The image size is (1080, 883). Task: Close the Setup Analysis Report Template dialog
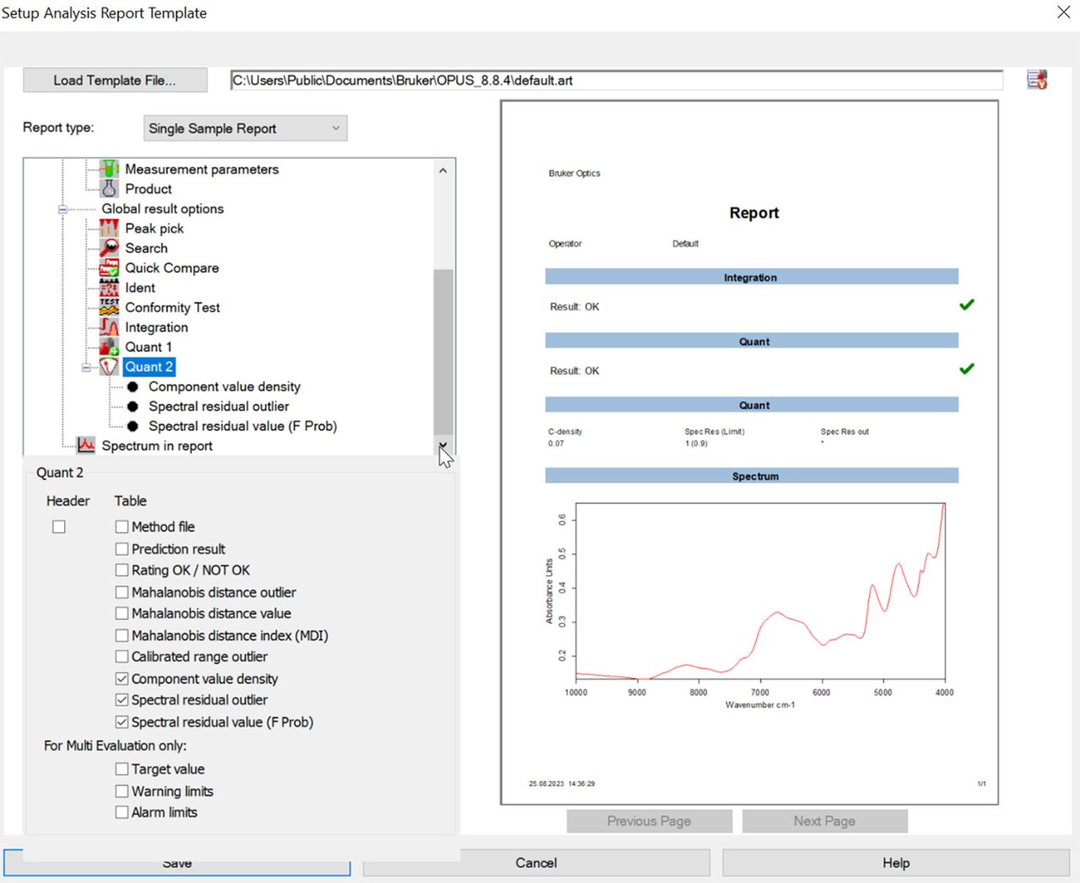coord(1063,12)
